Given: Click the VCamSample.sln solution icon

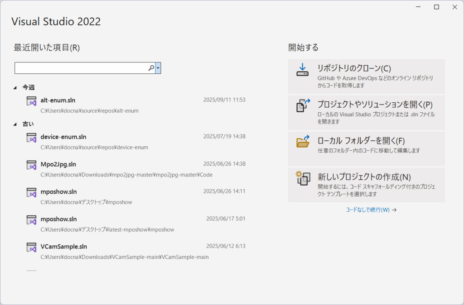Looking at the screenshot, I should click(31, 248).
